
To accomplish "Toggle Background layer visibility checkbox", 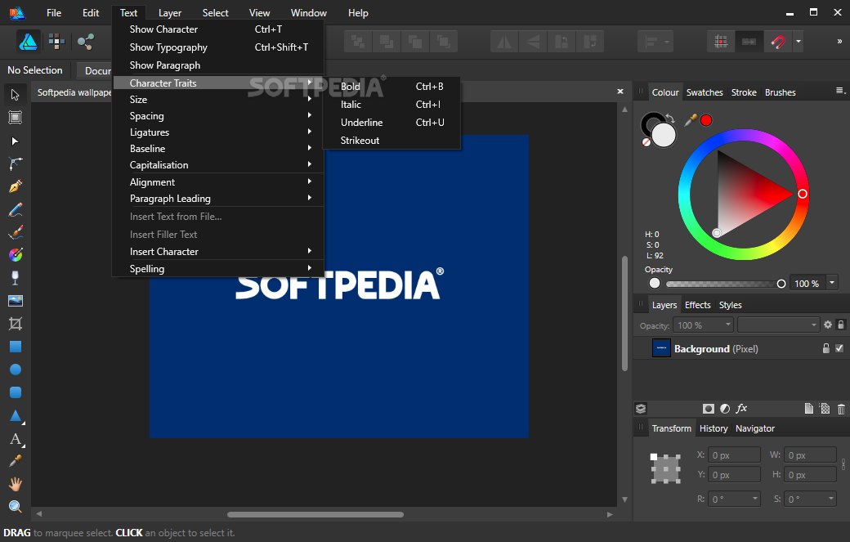I will [839, 348].
